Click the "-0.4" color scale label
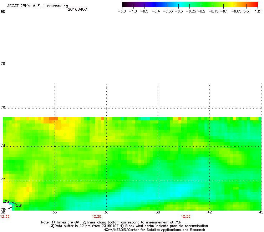Image resolution: width=264 pixels, height=232 pixels. pos(156,11)
